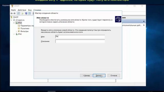Click the DHCP window title bar icon
This screenshot has height=92, width=164.
(x=12, y=6)
